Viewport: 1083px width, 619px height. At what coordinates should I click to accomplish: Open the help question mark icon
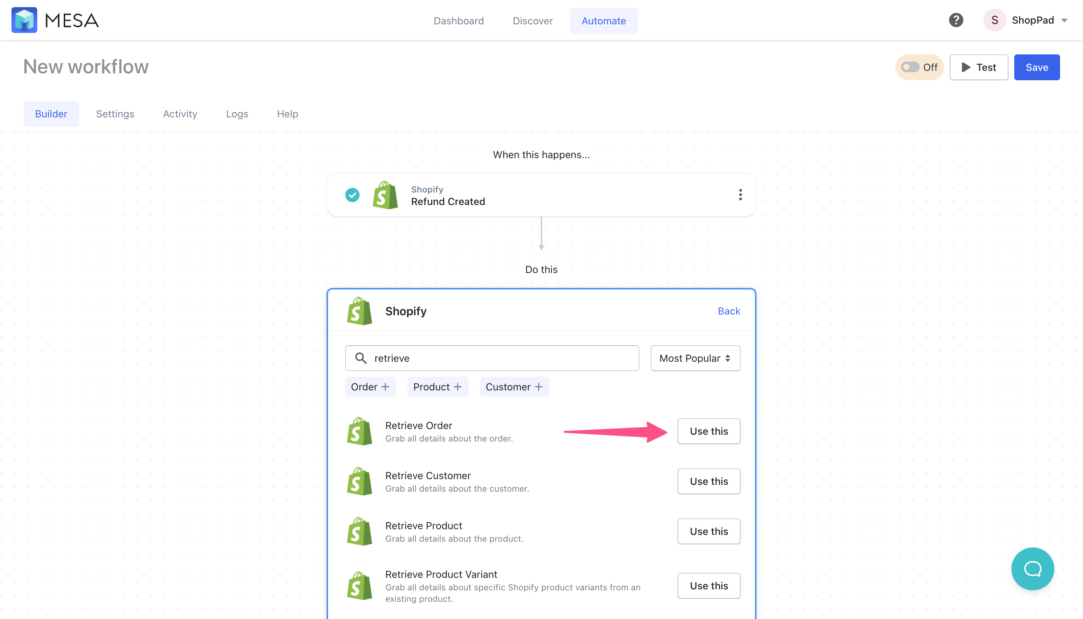(956, 20)
